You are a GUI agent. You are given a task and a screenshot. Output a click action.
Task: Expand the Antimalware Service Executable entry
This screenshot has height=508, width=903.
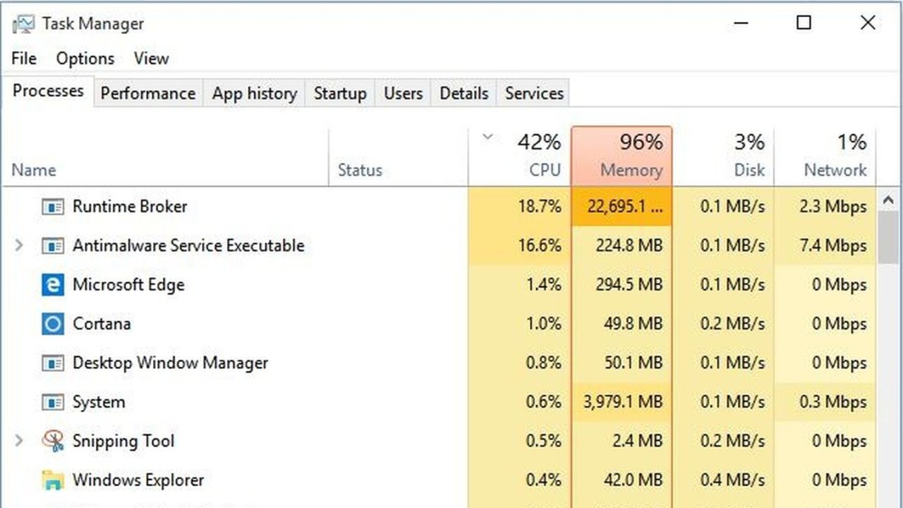[18, 246]
